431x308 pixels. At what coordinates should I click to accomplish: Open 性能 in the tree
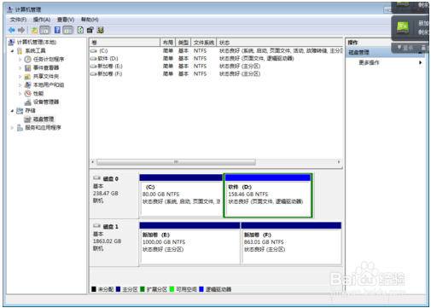point(34,93)
